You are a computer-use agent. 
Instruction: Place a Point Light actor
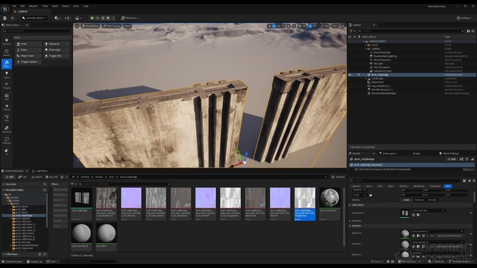56,50
